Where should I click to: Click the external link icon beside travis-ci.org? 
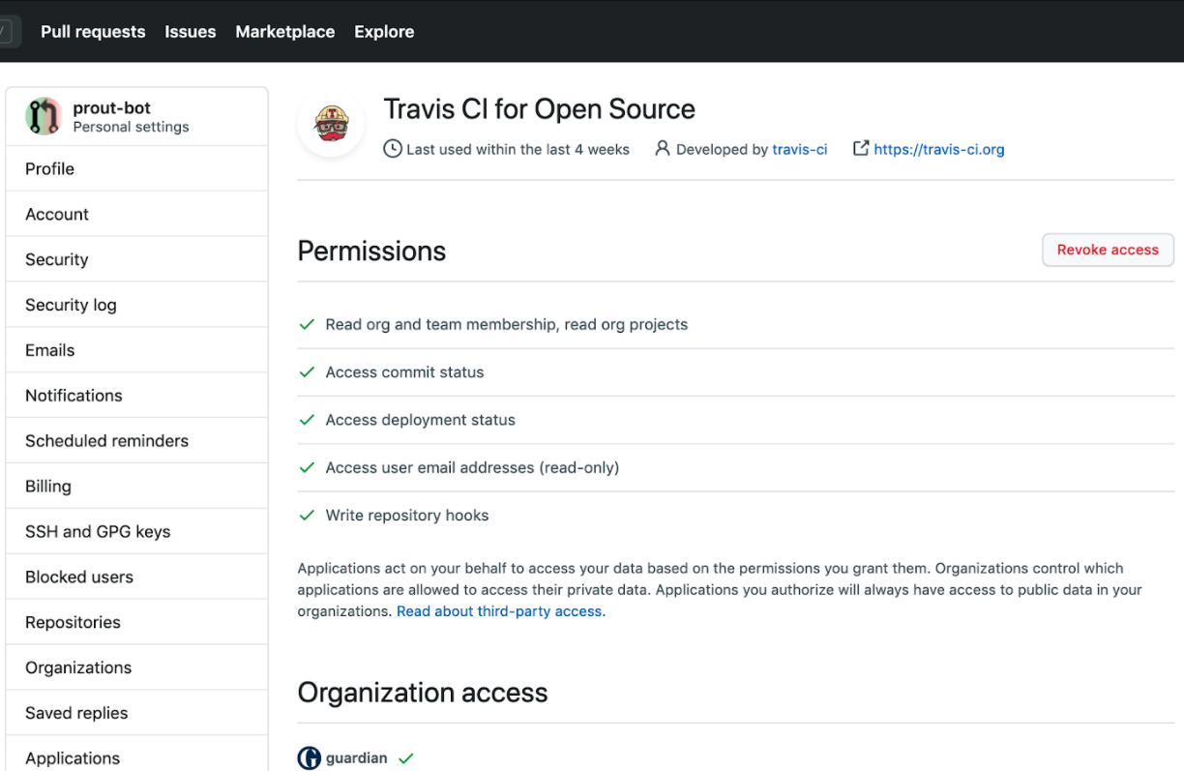point(860,149)
